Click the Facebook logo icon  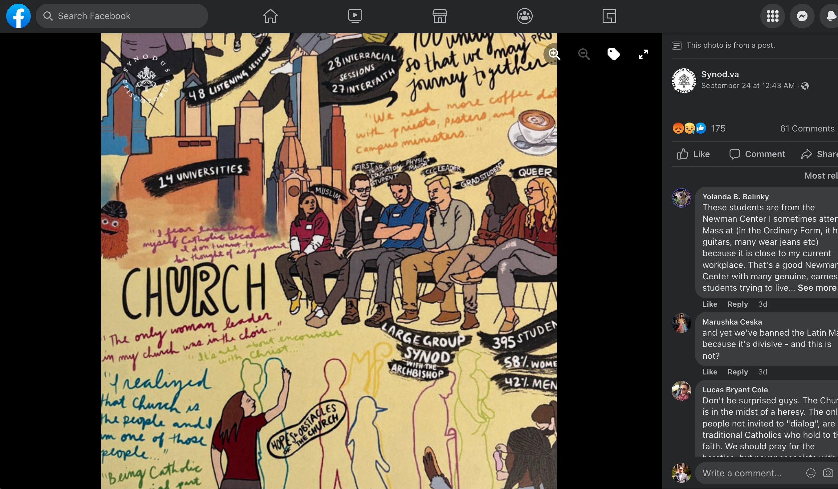click(x=18, y=16)
